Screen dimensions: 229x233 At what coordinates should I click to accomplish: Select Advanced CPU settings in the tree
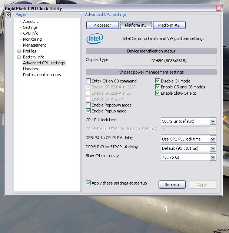coord(44,63)
